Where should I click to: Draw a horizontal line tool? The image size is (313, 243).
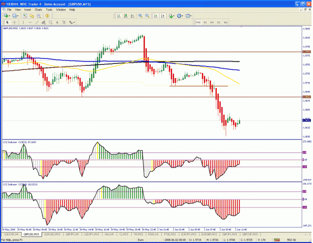coord(30,22)
